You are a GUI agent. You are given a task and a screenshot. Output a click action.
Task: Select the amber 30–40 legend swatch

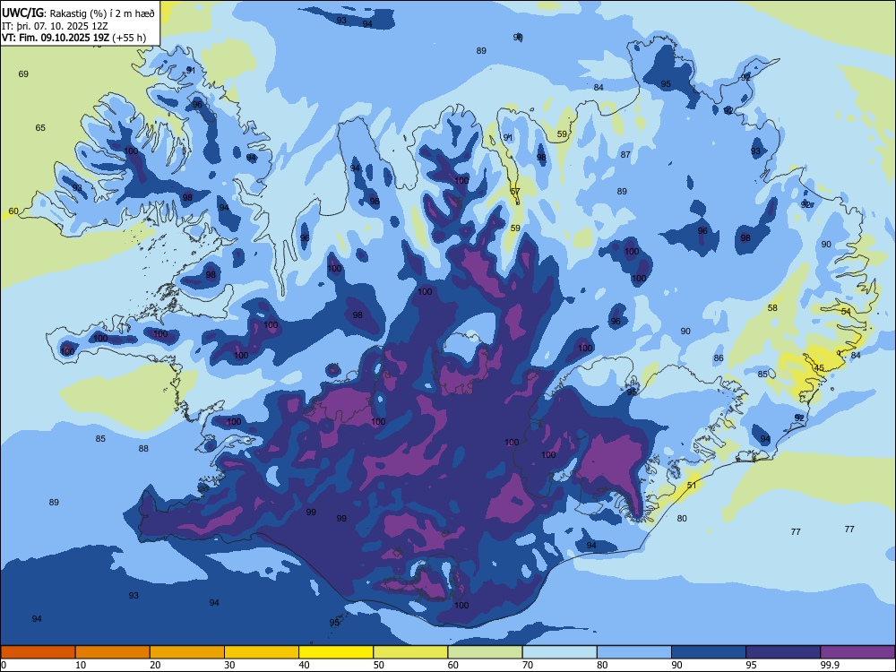262,652
